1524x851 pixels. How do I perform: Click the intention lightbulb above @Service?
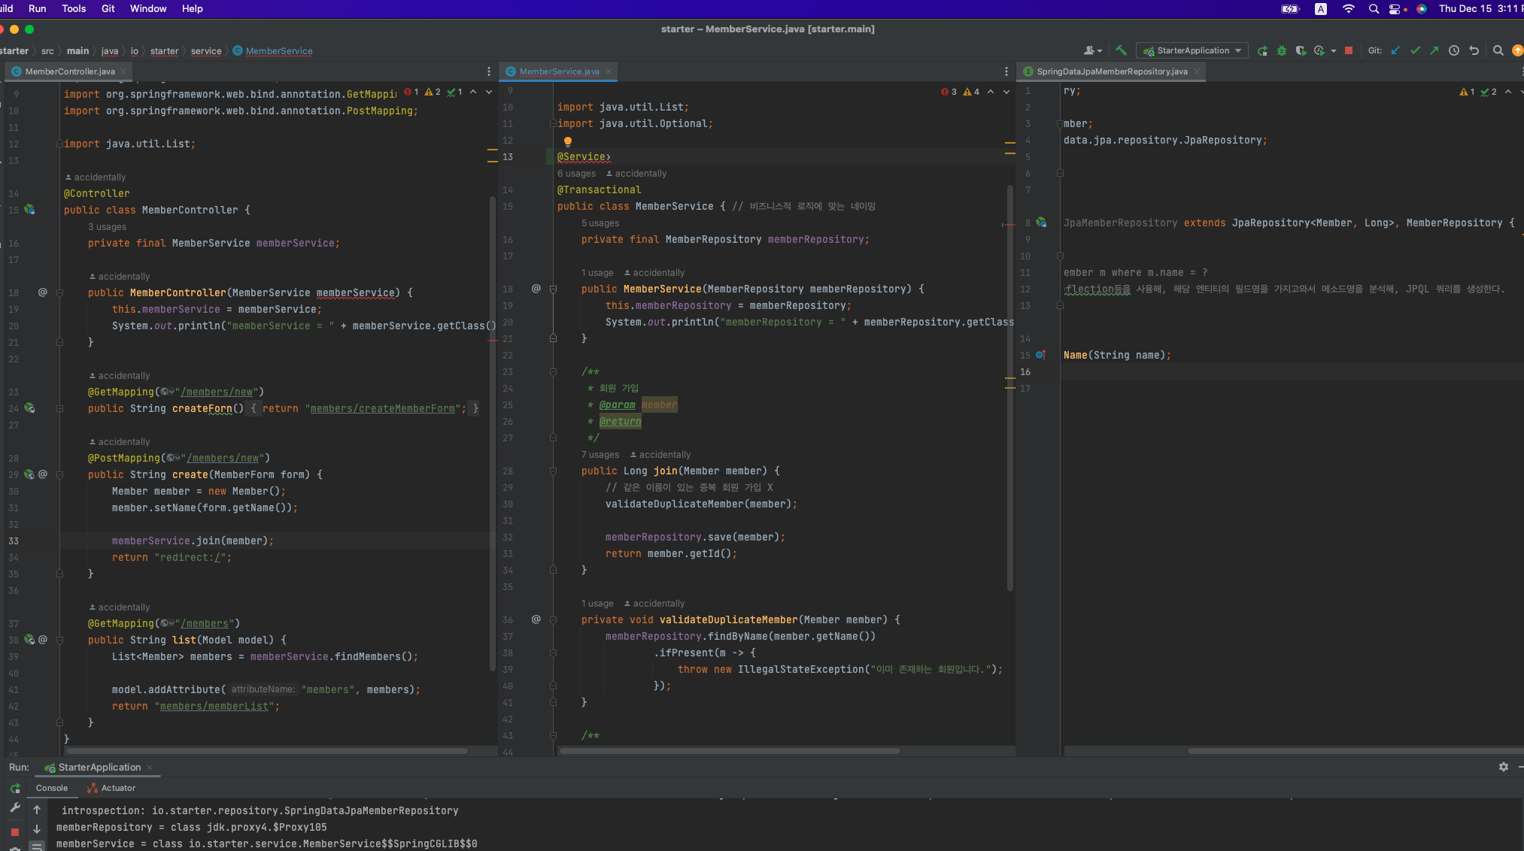pyautogui.click(x=568, y=141)
